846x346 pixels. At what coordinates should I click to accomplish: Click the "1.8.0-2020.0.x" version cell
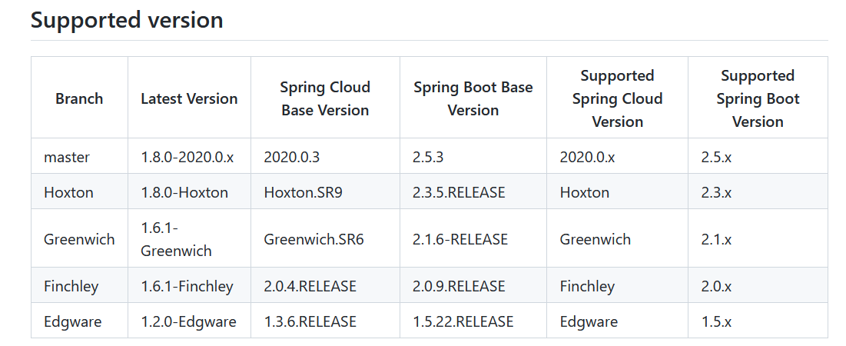point(187,157)
